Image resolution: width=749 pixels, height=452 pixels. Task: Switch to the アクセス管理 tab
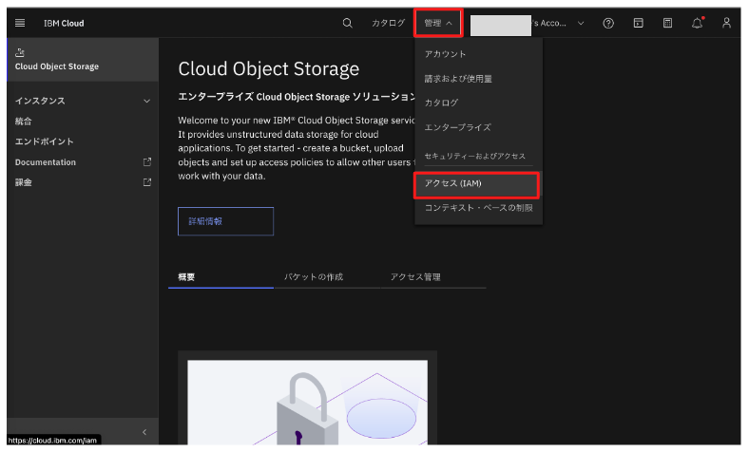tap(415, 277)
